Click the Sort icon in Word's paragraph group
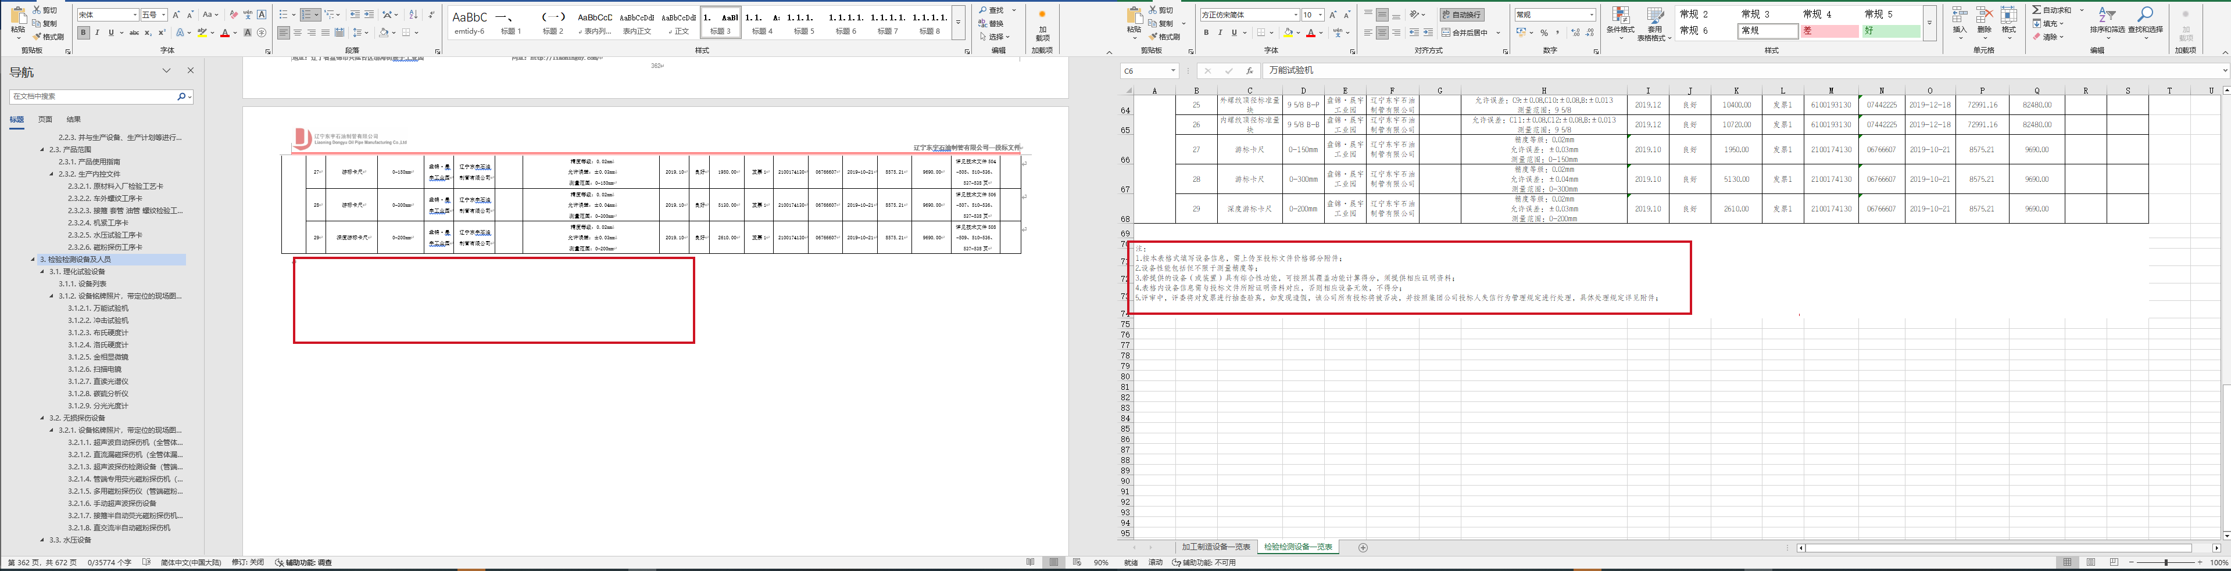The width and height of the screenshot is (2231, 571). click(x=413, y=15)
